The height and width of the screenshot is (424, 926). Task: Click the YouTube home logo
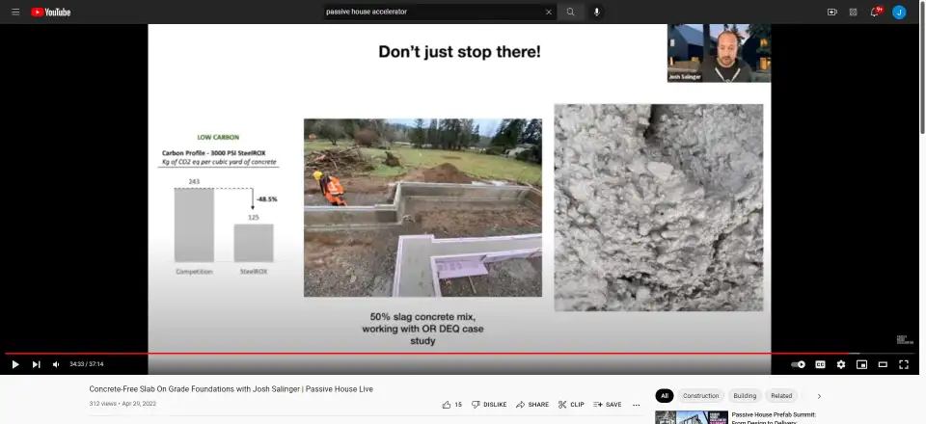[50, 12]
